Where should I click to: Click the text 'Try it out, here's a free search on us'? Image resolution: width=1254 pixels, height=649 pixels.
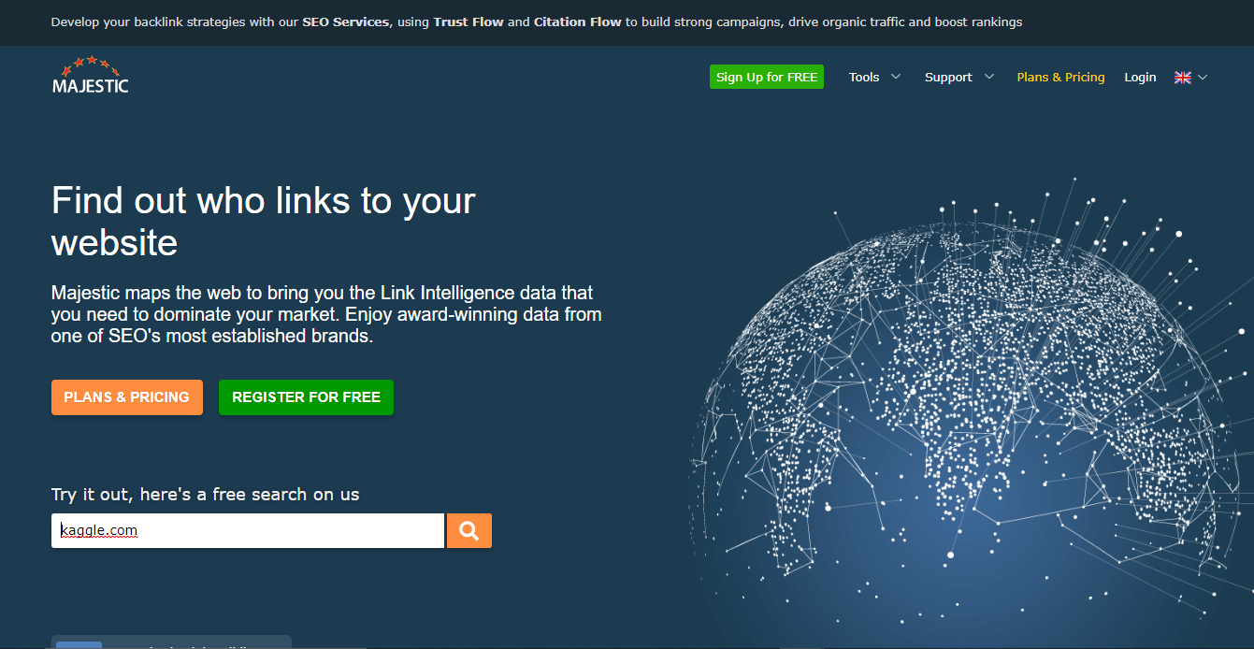click(206, 495)
